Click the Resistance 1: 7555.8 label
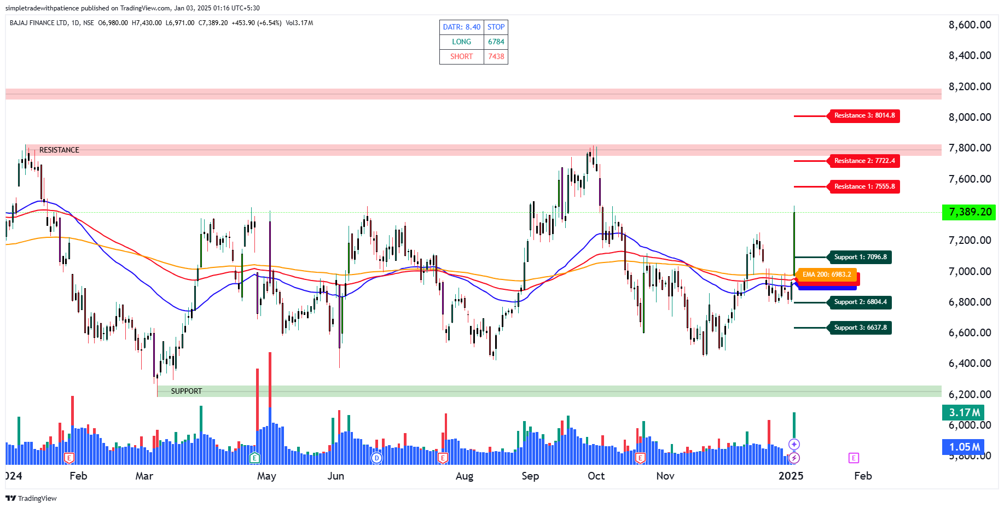 coord(864,186)
